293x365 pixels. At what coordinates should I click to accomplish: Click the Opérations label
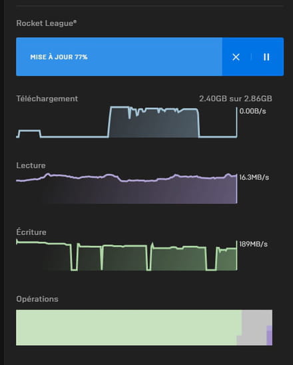pyautogui.click(x=37, y=299)
